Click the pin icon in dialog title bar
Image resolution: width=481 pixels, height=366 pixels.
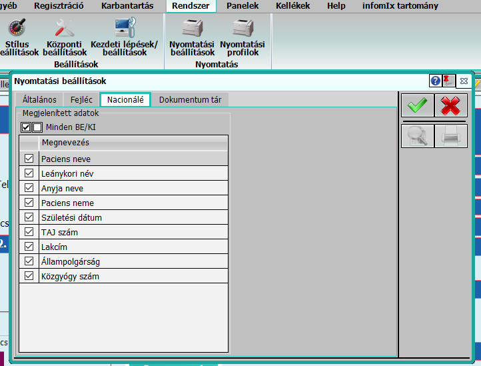(448, 81)
